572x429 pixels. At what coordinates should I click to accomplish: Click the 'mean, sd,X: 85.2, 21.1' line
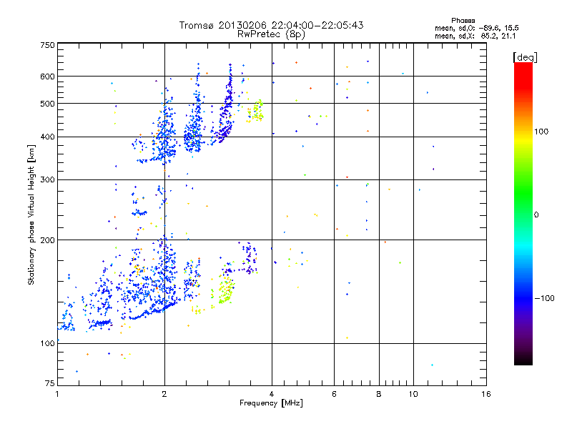pos(475,36)
